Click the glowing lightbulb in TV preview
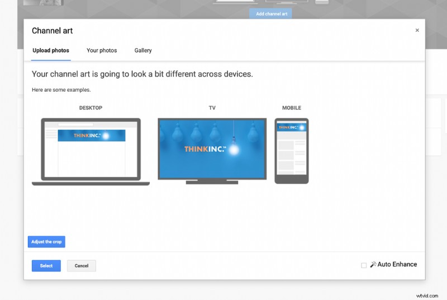 pyautogui.click(x=234, y=149)
